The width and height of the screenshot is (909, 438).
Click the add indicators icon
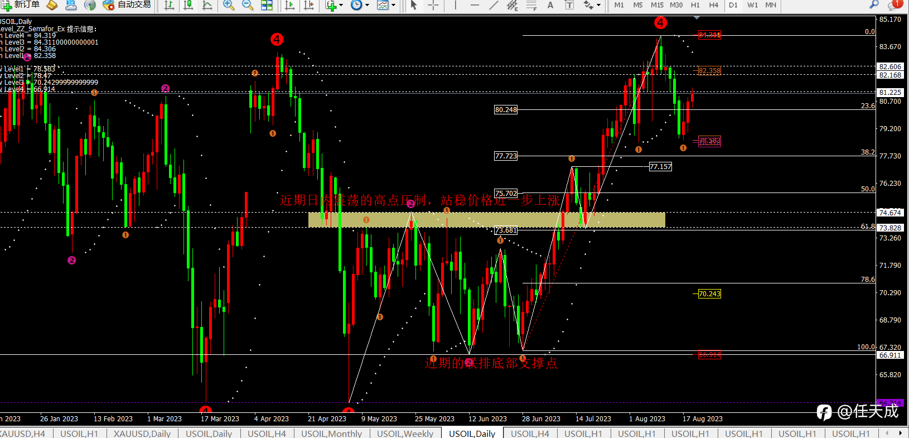coord(331,5)
